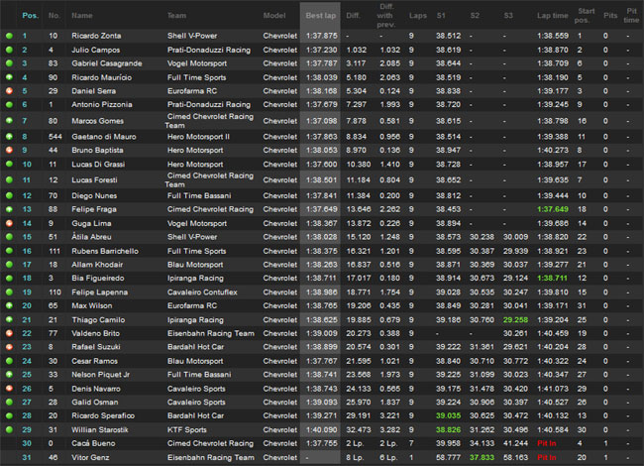
Task: Select driver name Vitor Genz
Action: [90, 457]
